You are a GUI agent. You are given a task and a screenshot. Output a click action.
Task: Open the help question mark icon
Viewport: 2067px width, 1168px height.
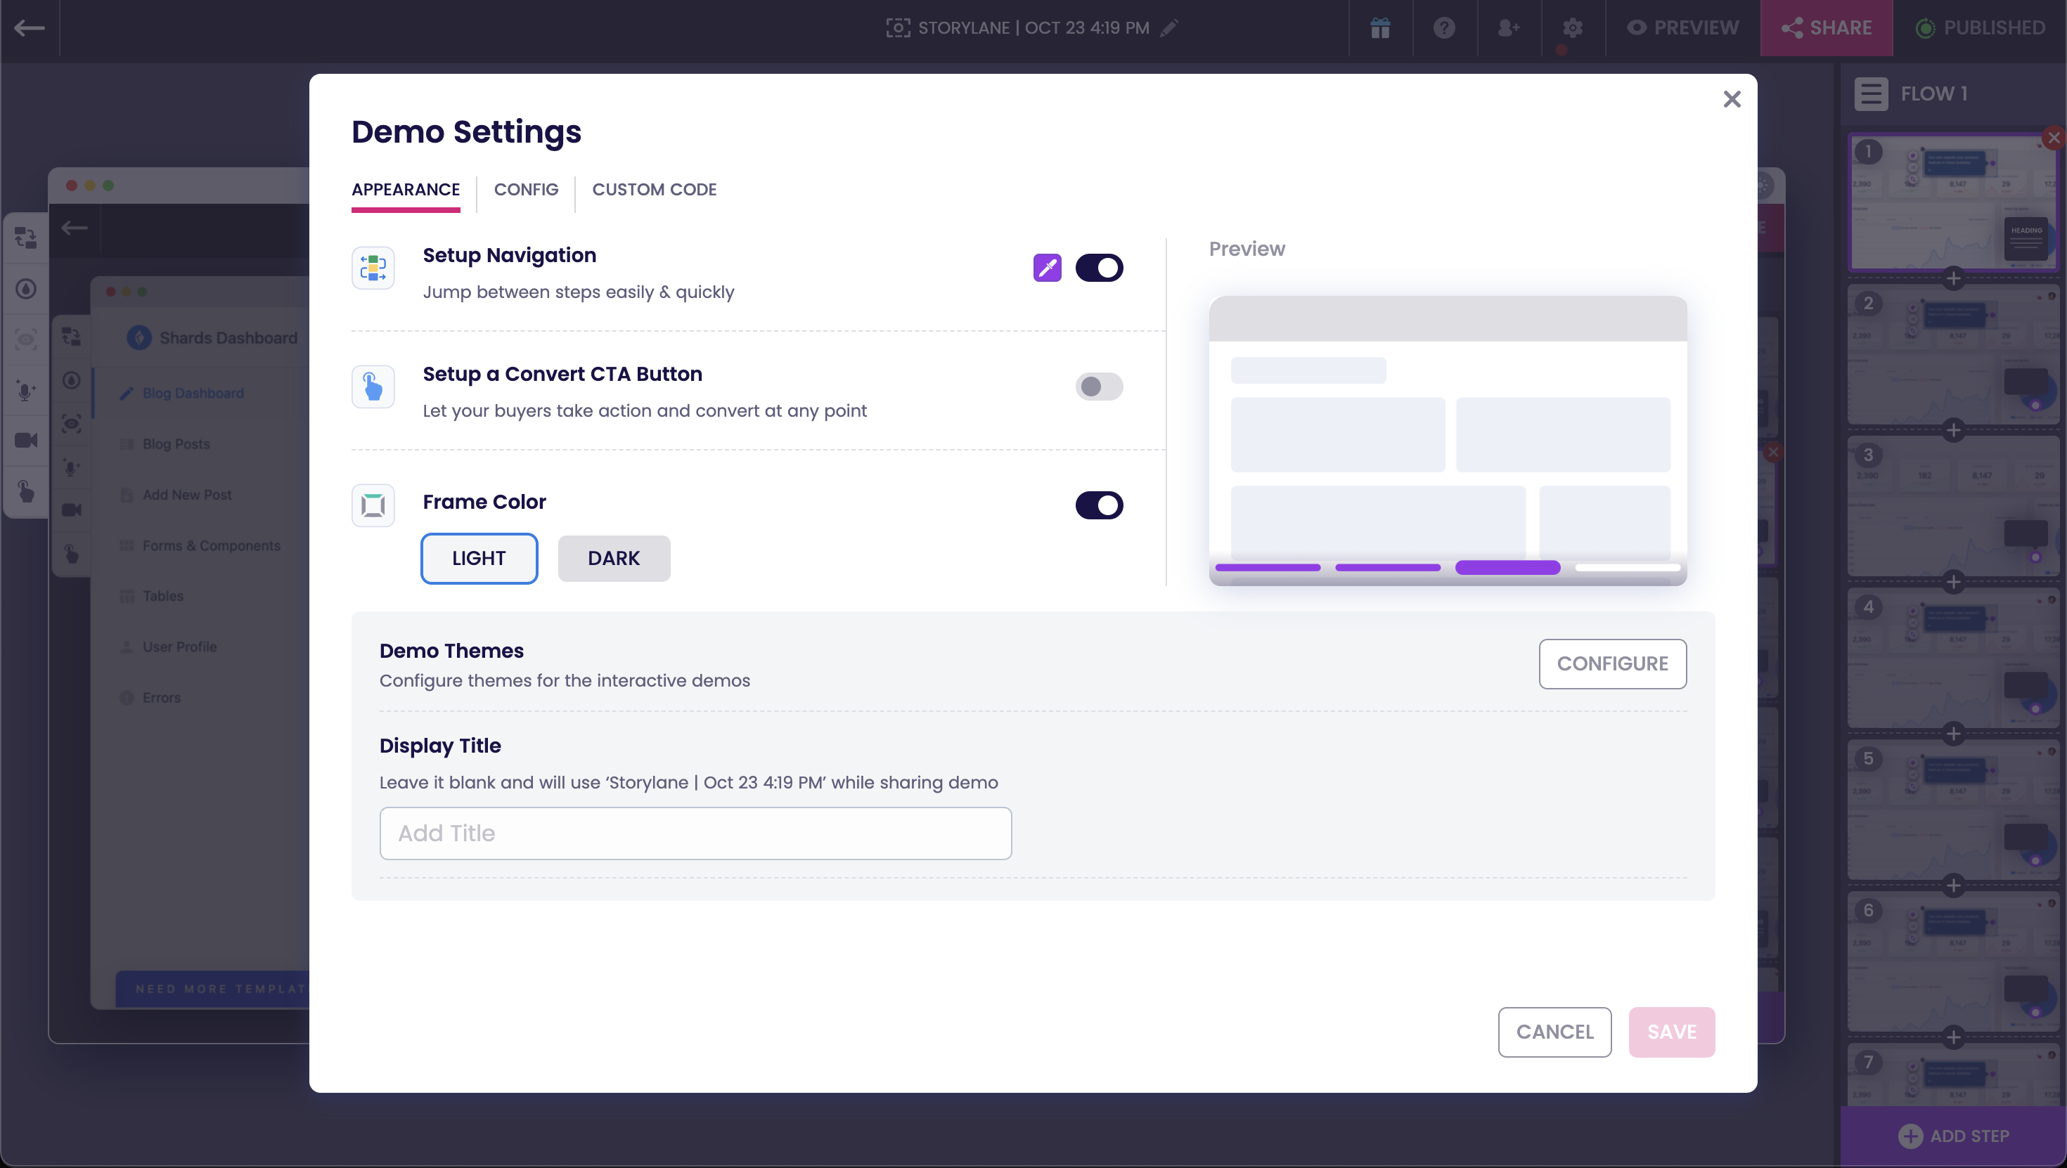[x=1444, y=28]
